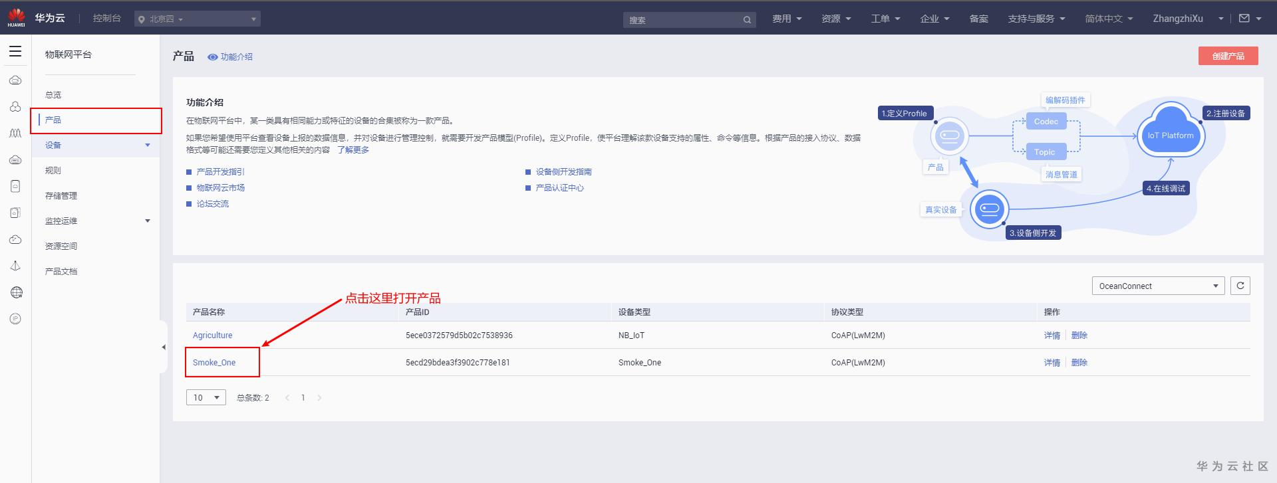Open the 物联网云市场 link
Viewport: 1277px width, 483px height.
[x=220, y=188]
